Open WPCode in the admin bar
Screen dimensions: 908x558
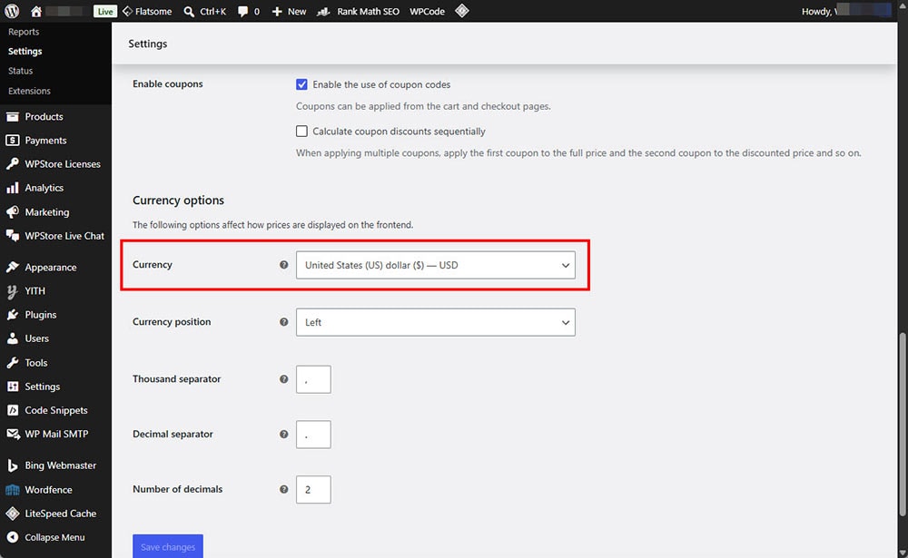click(427, 11)
